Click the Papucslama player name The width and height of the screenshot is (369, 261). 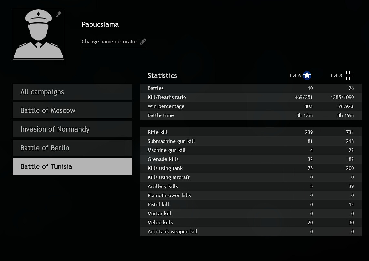coord(100,25)
